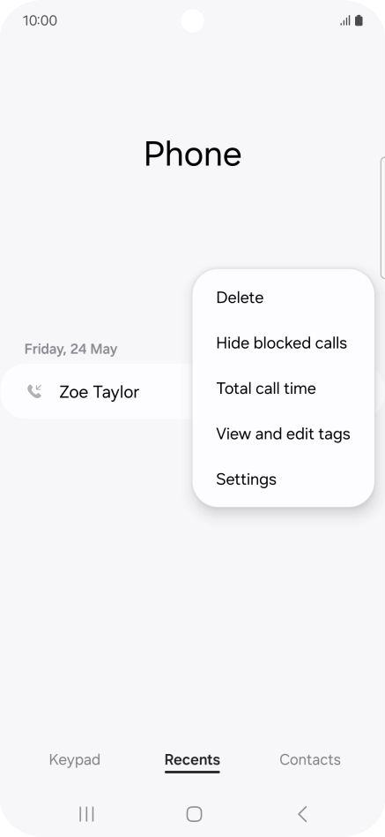Tap the home navigation button
Viewport: 385px width, 837px height.
[194, 814]
